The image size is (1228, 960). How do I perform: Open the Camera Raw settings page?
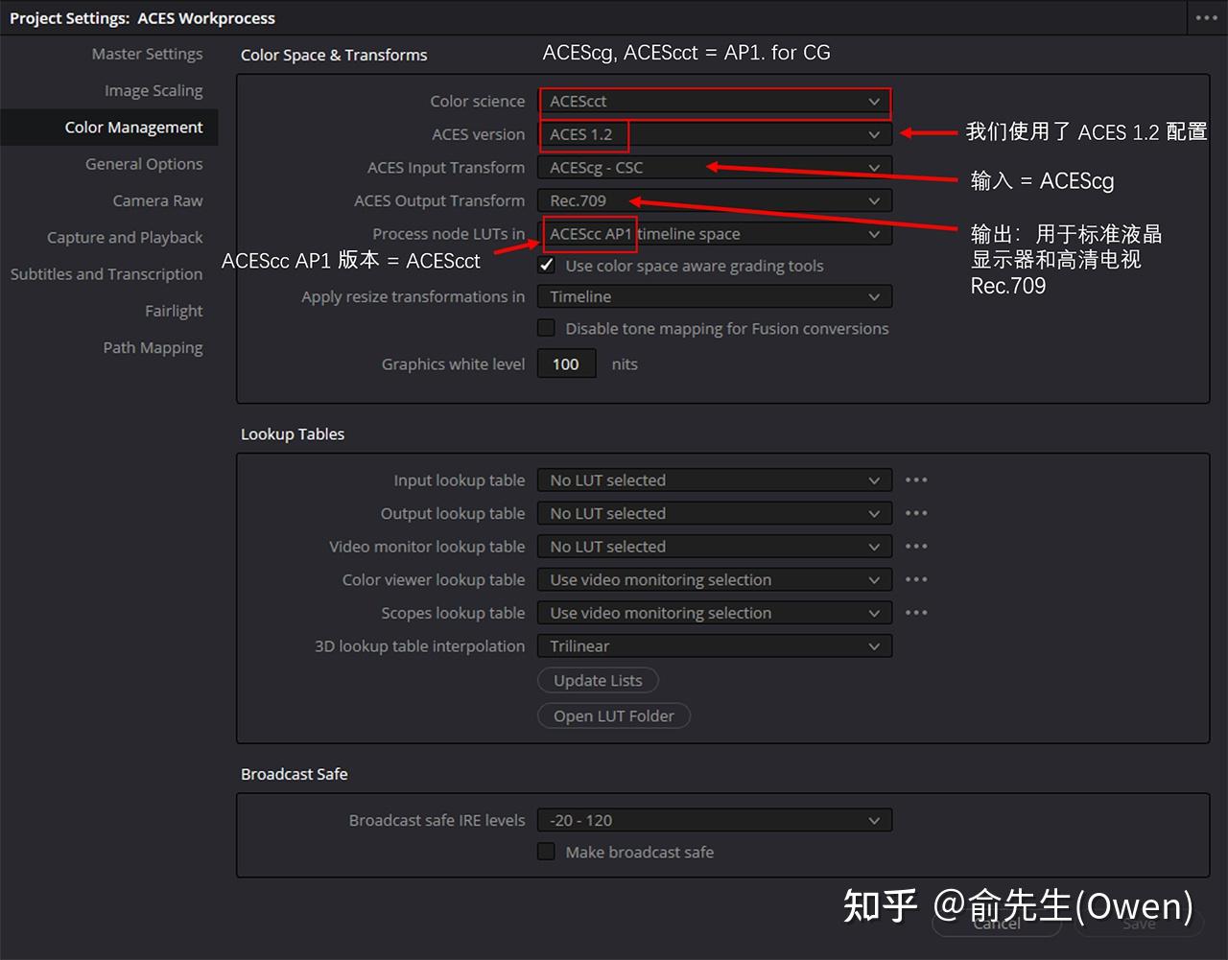pos(157,200)
